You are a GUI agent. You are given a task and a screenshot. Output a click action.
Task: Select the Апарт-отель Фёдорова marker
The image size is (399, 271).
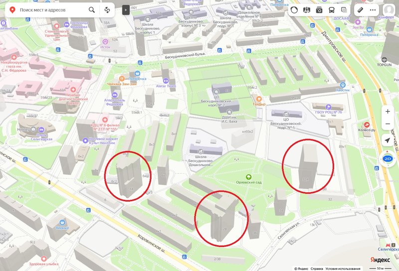click(x=115, y=95)
